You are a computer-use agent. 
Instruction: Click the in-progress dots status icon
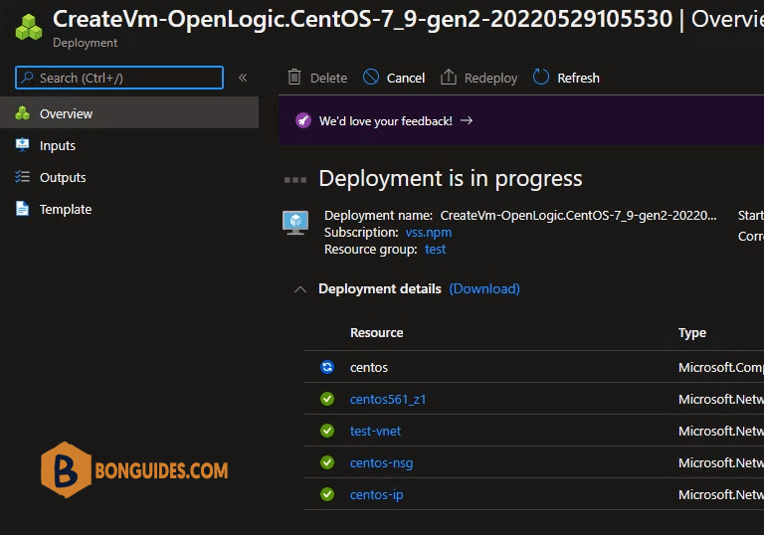pyautogui.click(x=295, y=180)
